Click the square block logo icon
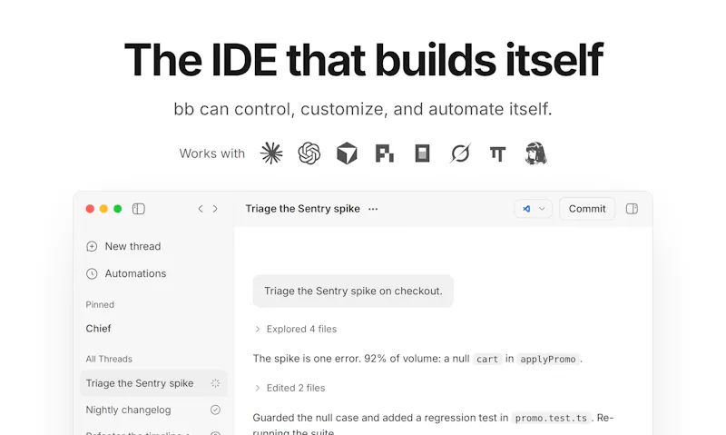This screenshot has width=726, height=435. point(422,153)
